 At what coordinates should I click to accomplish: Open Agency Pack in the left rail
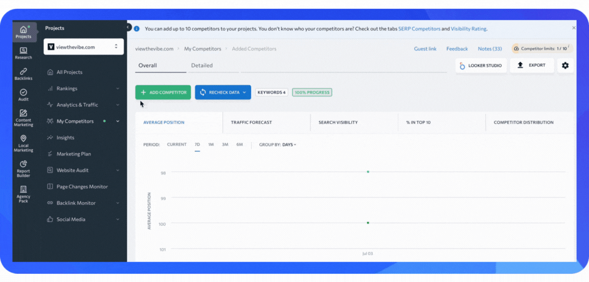(24, 194)
